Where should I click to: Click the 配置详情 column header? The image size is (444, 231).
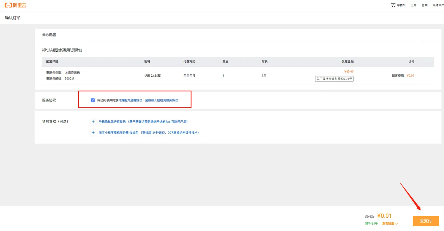[52, 61]
